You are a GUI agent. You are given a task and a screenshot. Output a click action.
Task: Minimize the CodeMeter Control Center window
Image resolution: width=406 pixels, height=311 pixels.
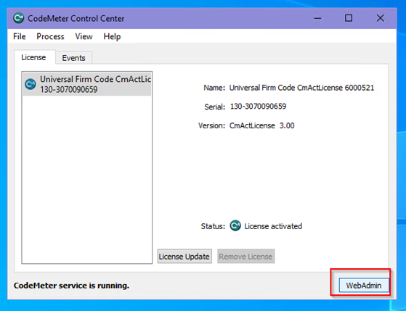pyautogui.click(x=317, y=18)
